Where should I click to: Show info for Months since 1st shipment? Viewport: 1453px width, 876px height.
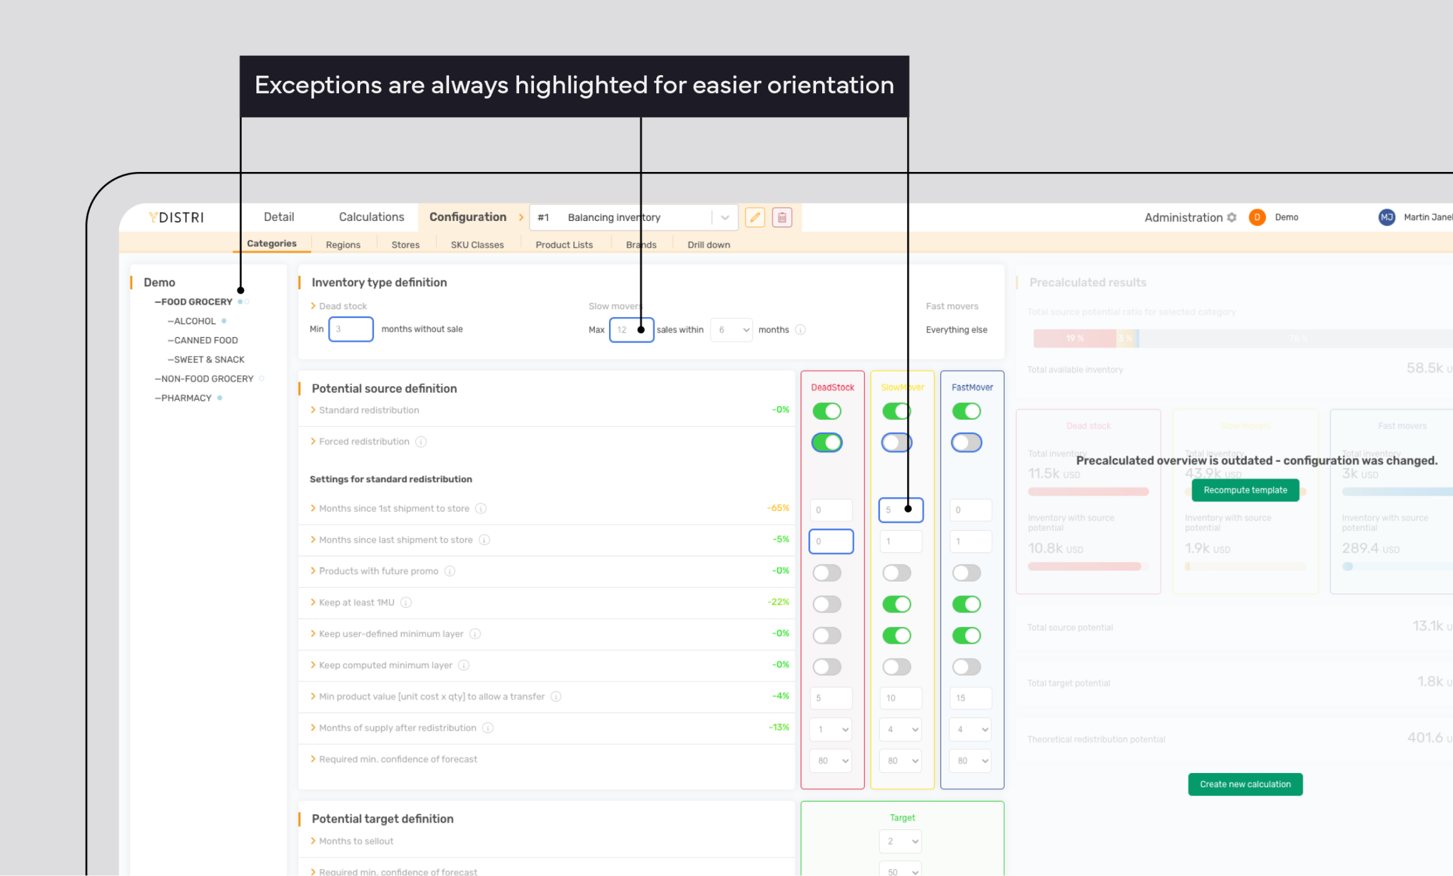pos(481,508)
